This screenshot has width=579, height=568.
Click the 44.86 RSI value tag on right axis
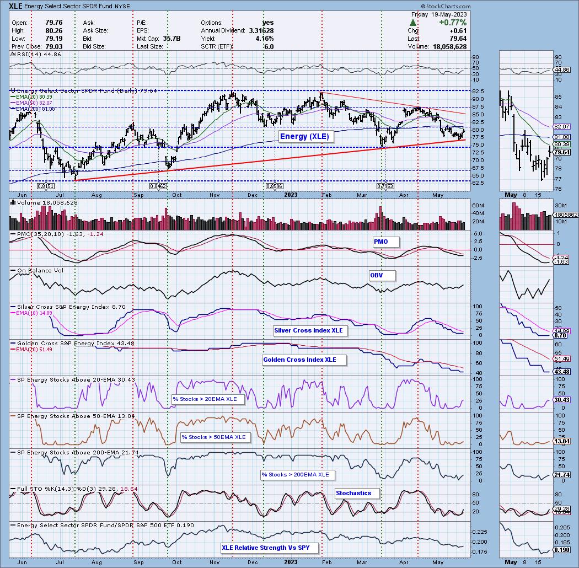[562, 70]
